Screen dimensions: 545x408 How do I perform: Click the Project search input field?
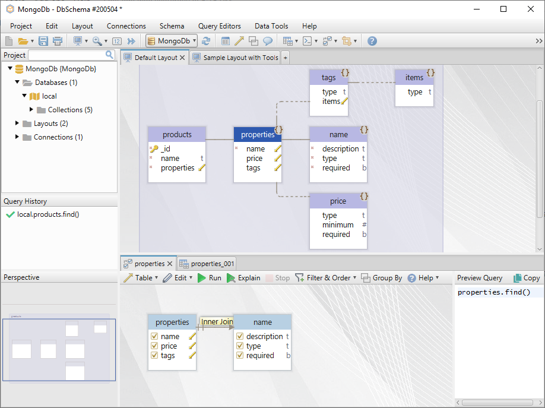coord(66,55)
